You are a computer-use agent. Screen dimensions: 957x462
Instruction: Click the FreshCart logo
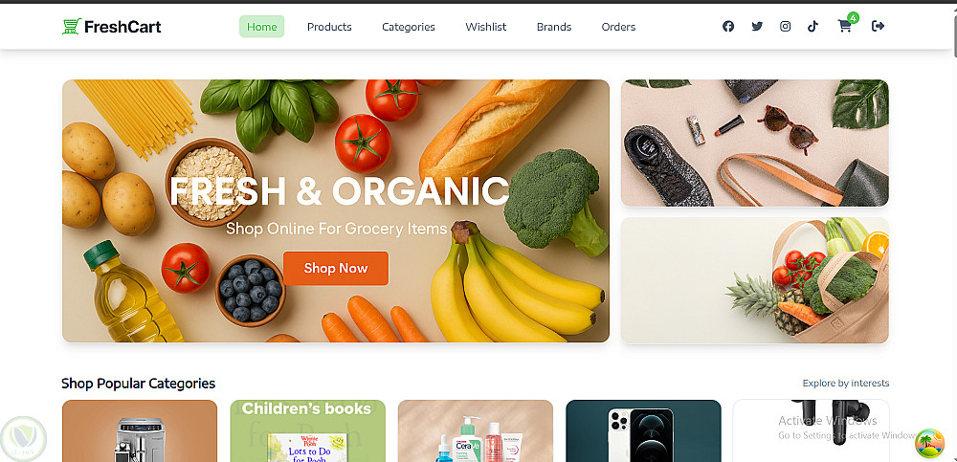(x=112, y=26)
